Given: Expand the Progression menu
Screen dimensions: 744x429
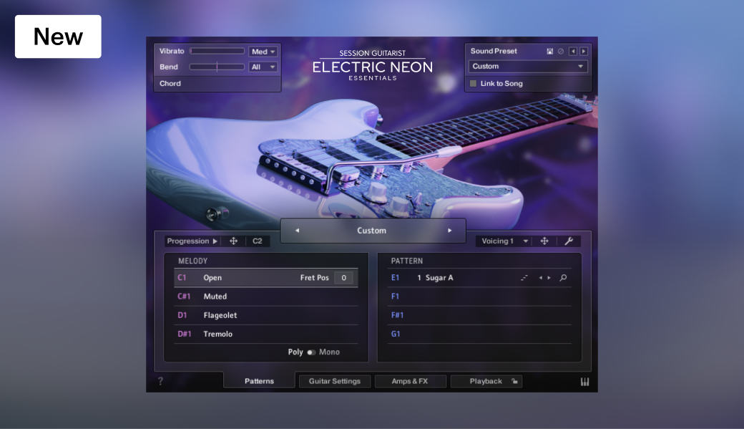Looking at the screenshot, I should coord(192,241).
